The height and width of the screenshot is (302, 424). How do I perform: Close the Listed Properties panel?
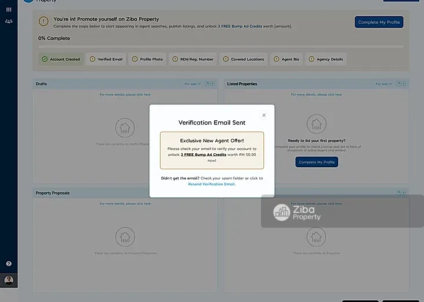point(404,84)
